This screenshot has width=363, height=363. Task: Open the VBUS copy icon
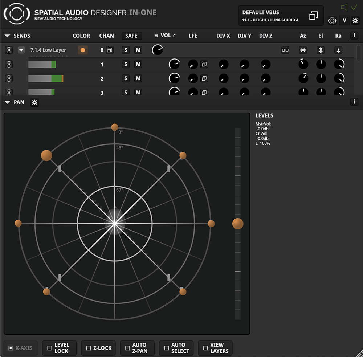click(313, 16)
